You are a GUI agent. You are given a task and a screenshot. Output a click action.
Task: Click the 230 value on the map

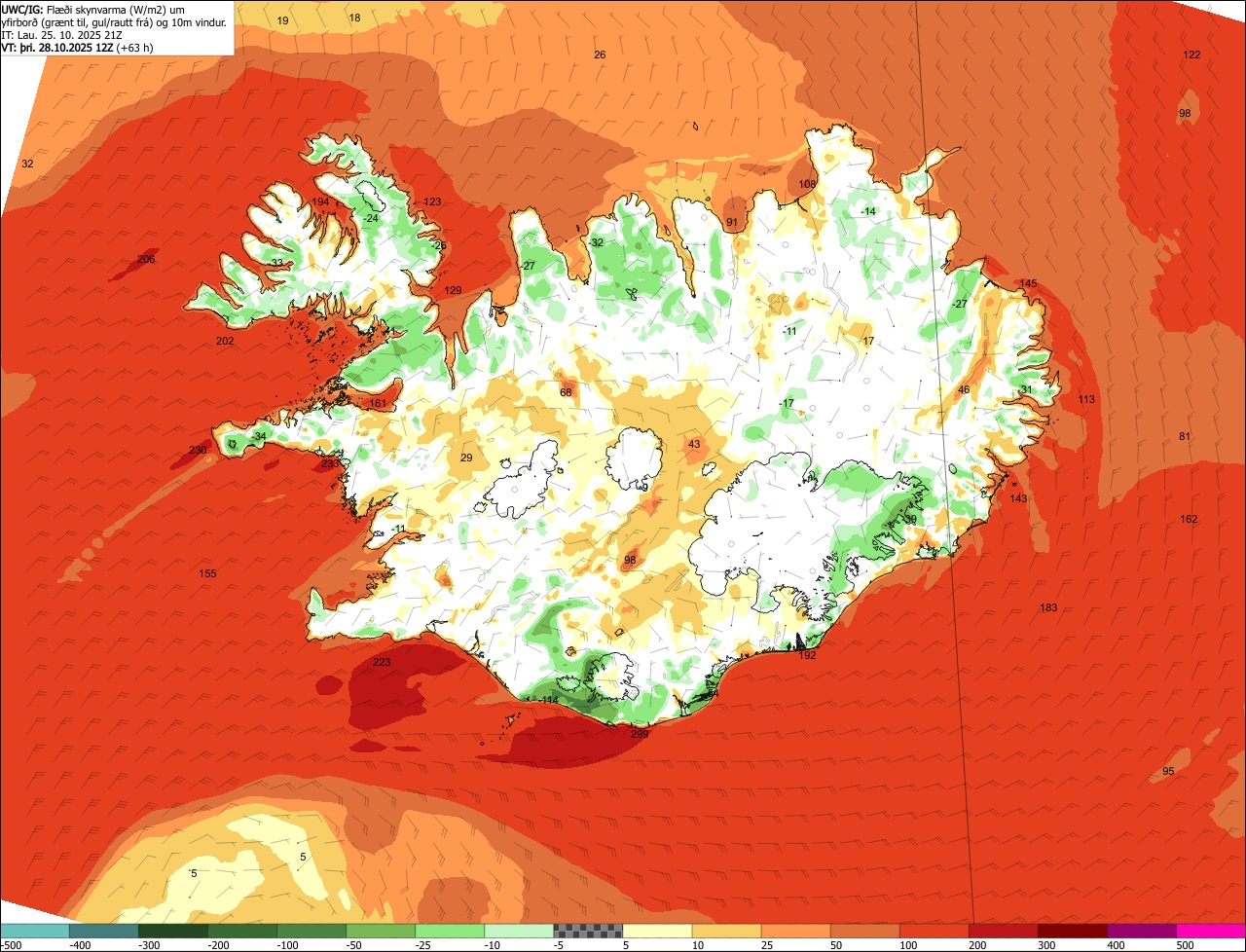(198, 450)
